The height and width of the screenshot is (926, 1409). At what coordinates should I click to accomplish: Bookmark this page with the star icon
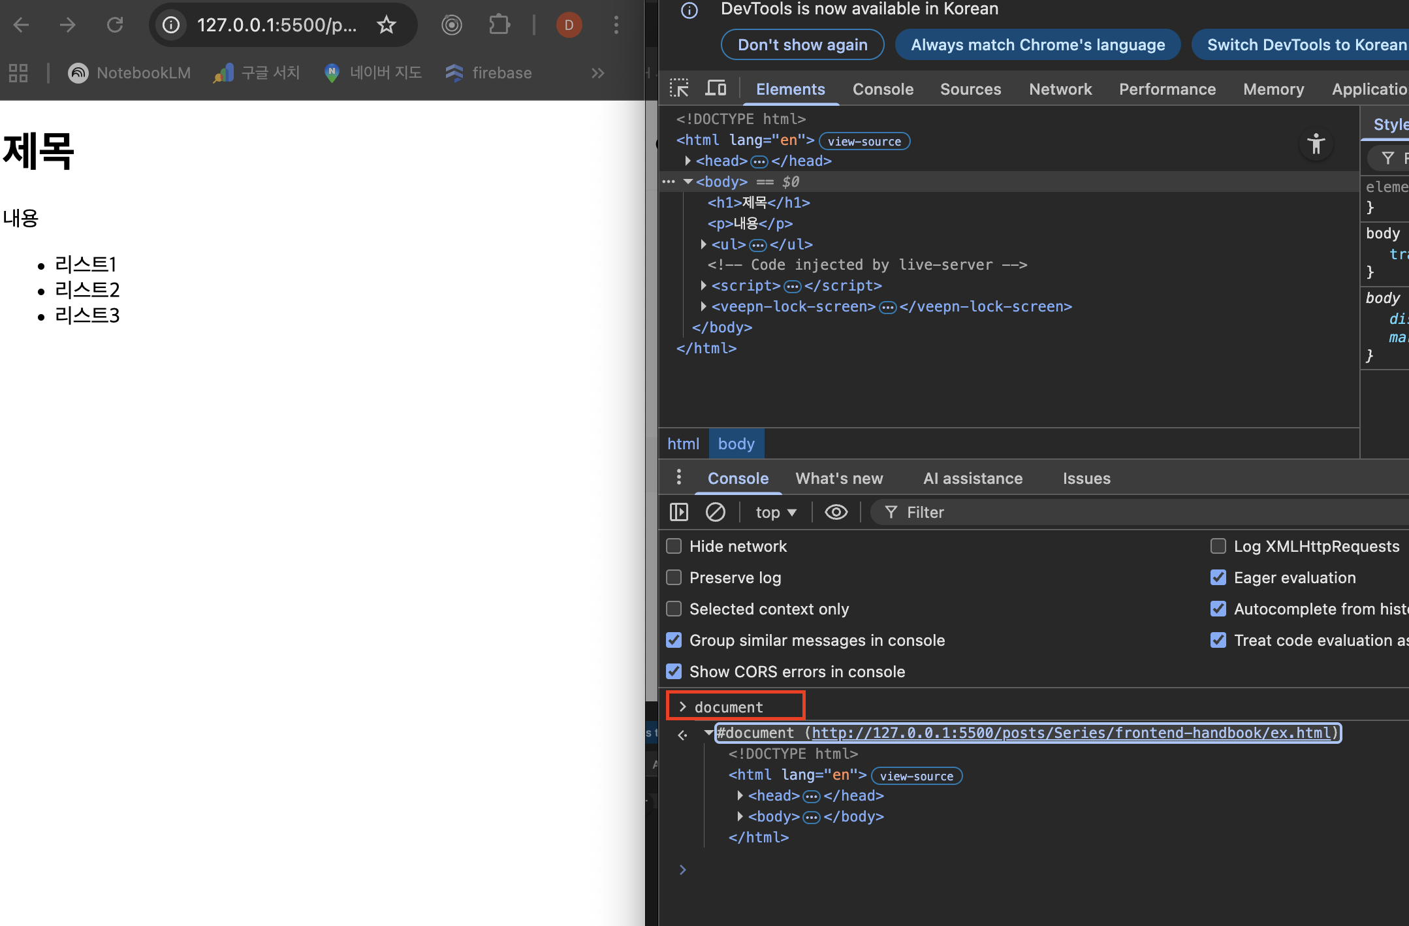(x=387, y=25)
